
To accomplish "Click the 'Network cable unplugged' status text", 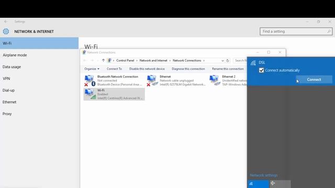I will pyautogui.click(x=177, y=80).
